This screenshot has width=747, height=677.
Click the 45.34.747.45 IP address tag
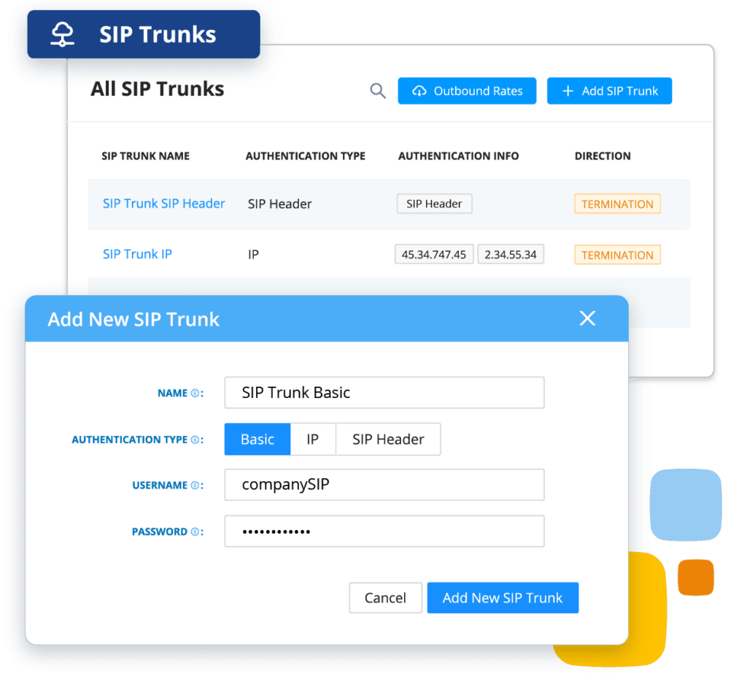pyautogui.click(x=434, y=255)
